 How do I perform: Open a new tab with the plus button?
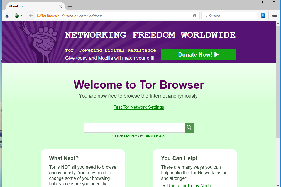point(70,6)
